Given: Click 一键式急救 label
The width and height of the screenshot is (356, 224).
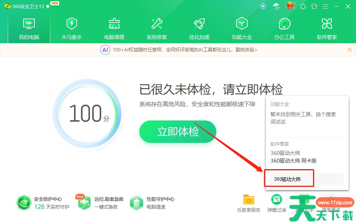Looking at the screenshot, I should pyautogui.click(x=106, y=207).
